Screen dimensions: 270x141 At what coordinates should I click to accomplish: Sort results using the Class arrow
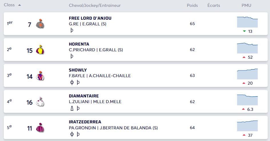pos(19,5)
